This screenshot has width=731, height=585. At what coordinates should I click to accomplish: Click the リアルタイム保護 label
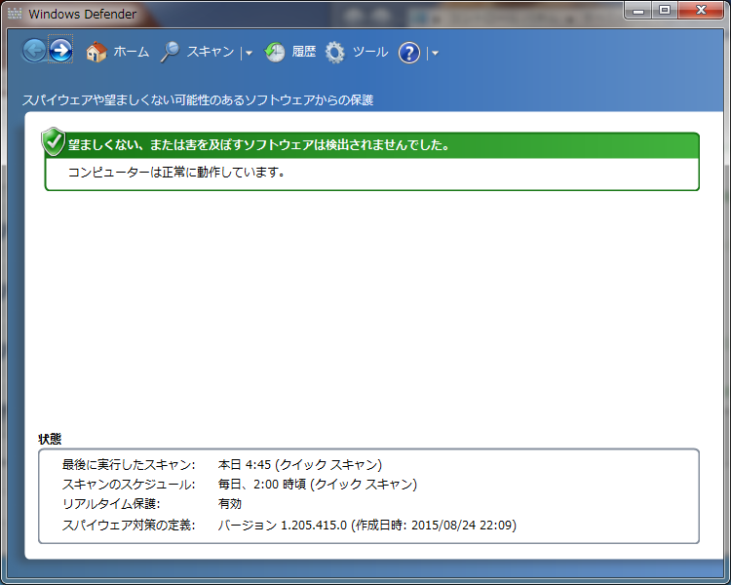pyautogui.click(x=111, y=504)
